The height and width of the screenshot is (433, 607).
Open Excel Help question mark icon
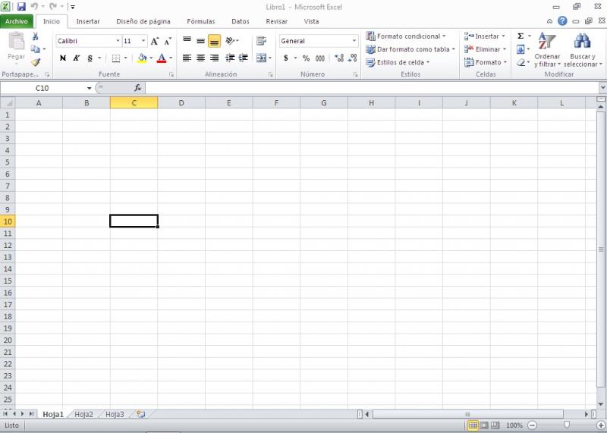coord(562,21)
